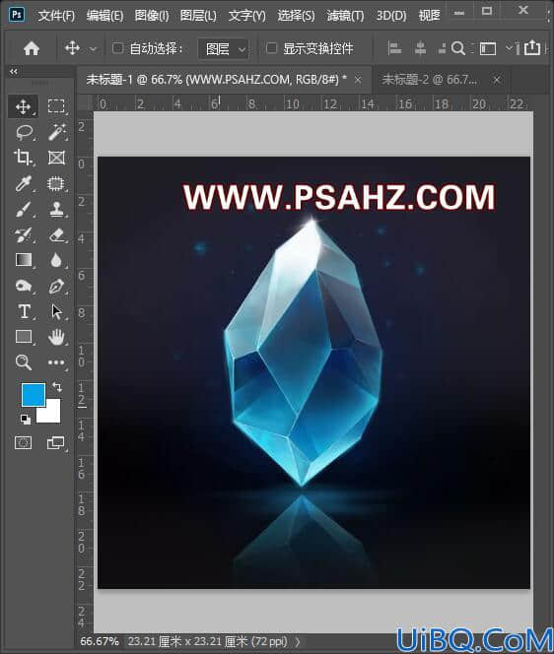This screenshot has height=654, width=554.
Task: Select the Rectangular Marquee tool
Action: (56, 106)
